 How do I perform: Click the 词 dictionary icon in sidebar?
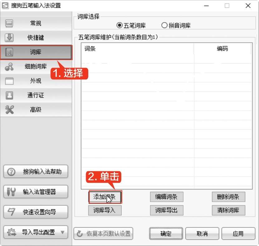[9, 52]
